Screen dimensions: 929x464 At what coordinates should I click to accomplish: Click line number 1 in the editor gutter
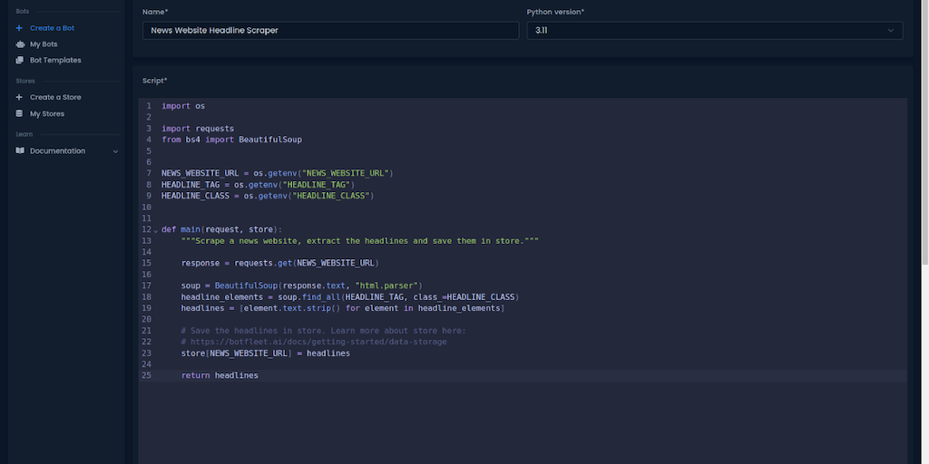click(149, 106)
